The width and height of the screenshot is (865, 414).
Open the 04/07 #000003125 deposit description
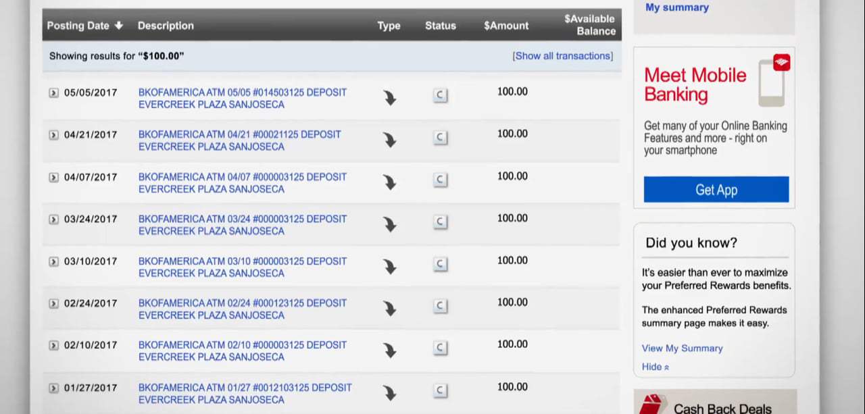(x=243, y=183)
